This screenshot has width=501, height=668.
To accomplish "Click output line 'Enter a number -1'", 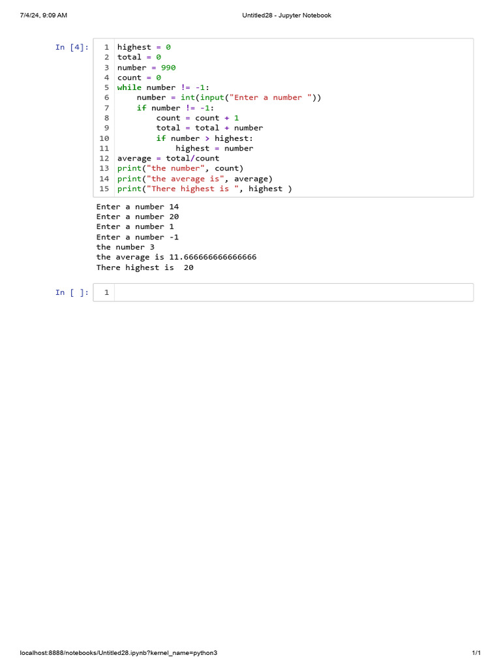I will pyautogui.click(x=138, y=237).
